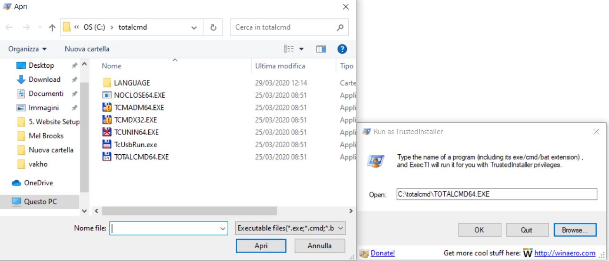Click the LANGUAGE folder icon
The image size is (609, 261).
click(x=107, y=83)
